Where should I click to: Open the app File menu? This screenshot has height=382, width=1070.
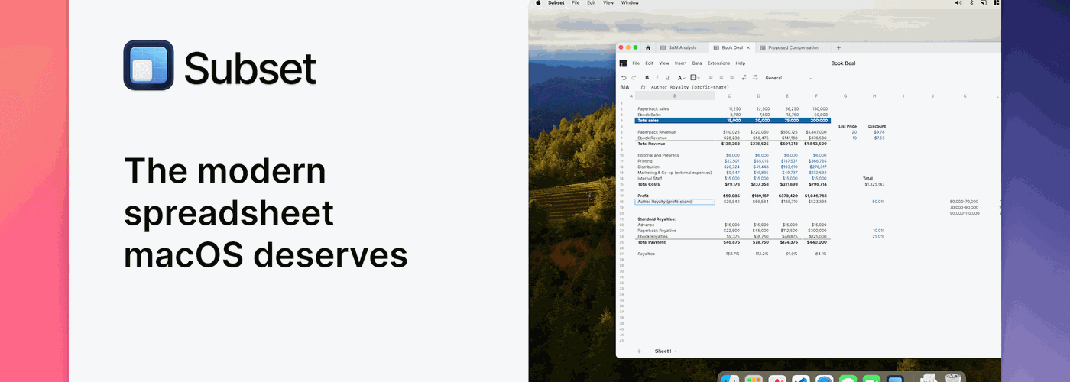pyautogui.click(x=636, y=63)
